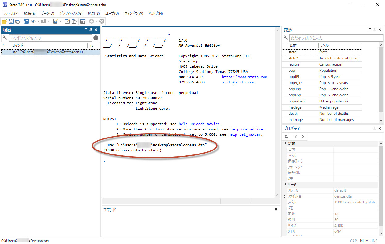Click the コマンドフィルタ input field
Viewport: 385px width, 244px height.
coord(50,38)
